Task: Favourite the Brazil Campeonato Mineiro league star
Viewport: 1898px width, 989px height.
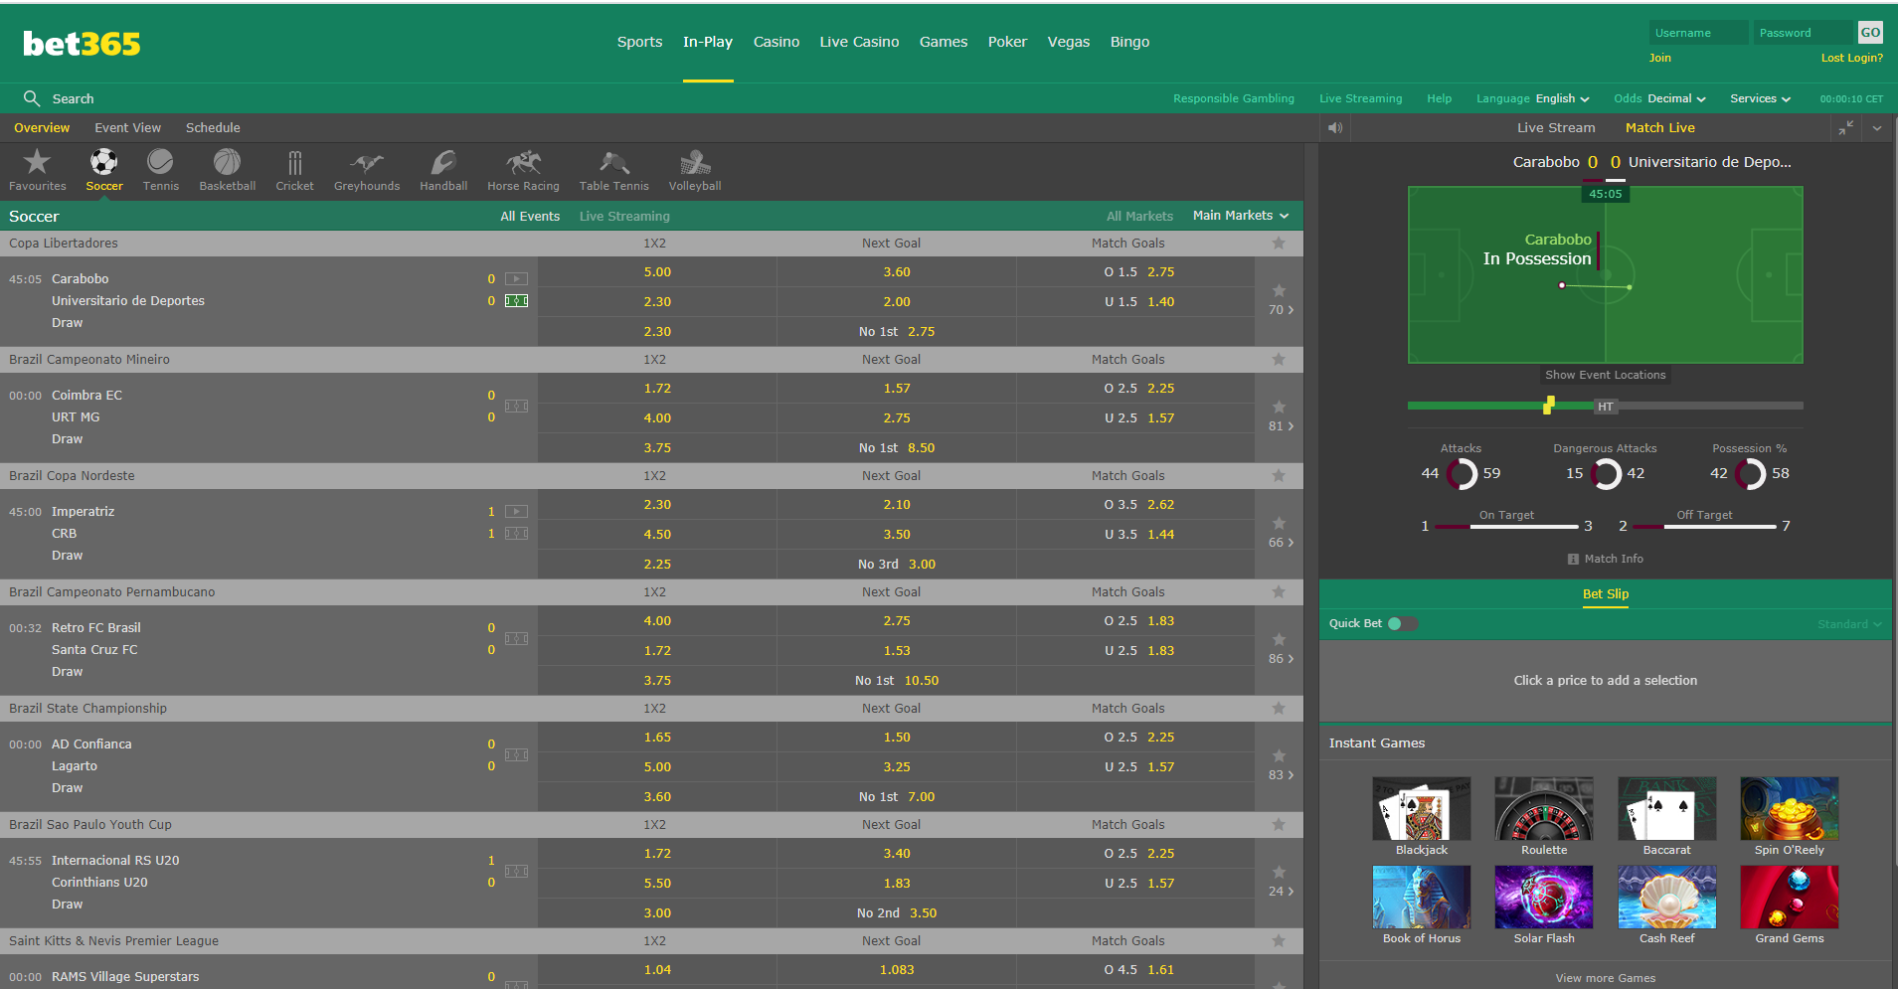Action: point(1279,360)
